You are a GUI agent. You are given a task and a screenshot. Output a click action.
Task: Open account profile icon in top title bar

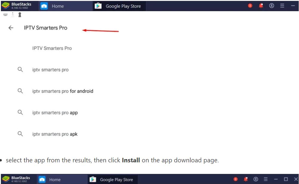[x=272, y=6]
